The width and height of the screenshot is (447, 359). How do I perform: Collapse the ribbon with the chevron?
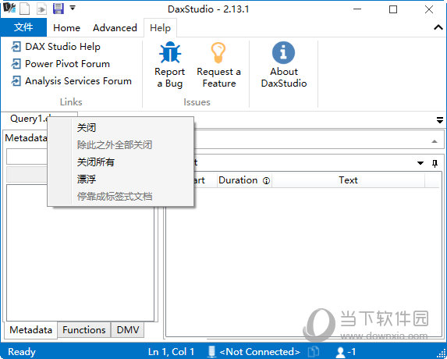tap(438, 27)
